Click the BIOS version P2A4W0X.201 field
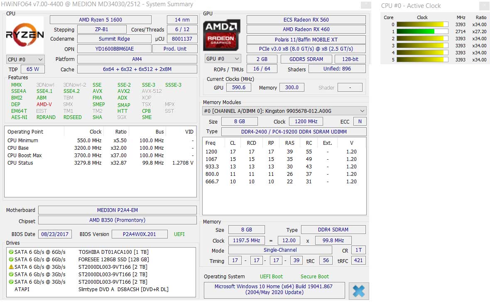Viewport: 490px width, 304px height. pos(140,234)
